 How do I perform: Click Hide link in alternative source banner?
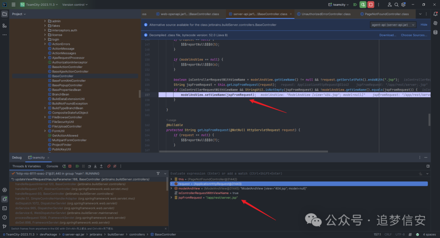(424, 25)
